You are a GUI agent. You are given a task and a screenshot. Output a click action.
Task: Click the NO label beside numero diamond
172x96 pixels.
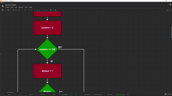pos(60,47)
